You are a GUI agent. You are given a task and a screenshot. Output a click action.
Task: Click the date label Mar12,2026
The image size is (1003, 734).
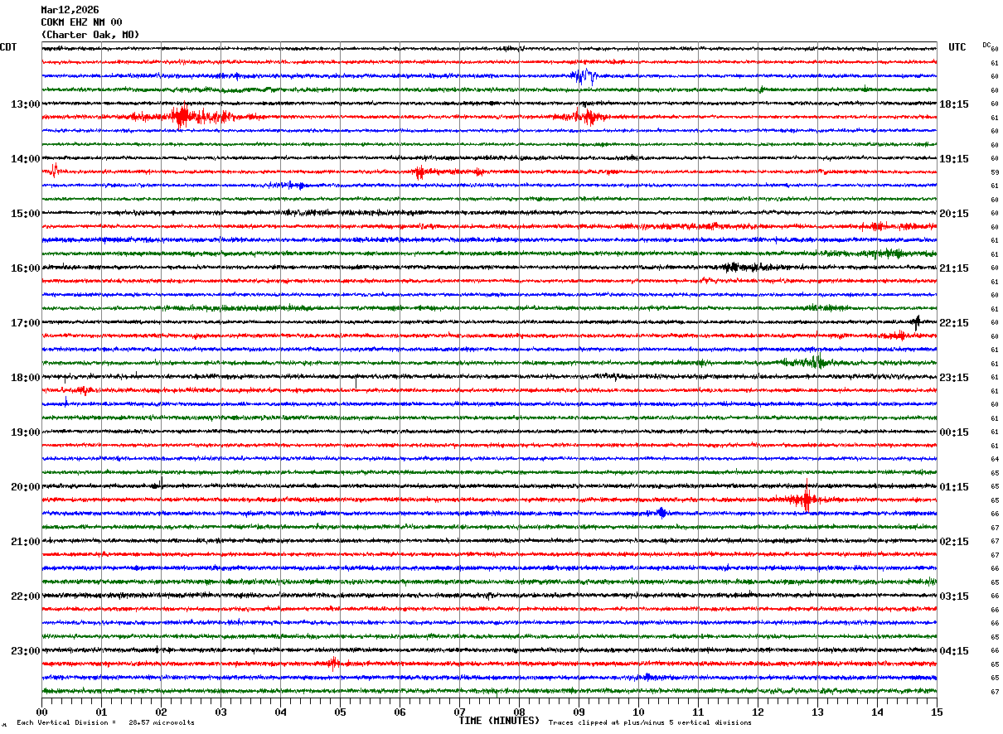pos(70,10)
